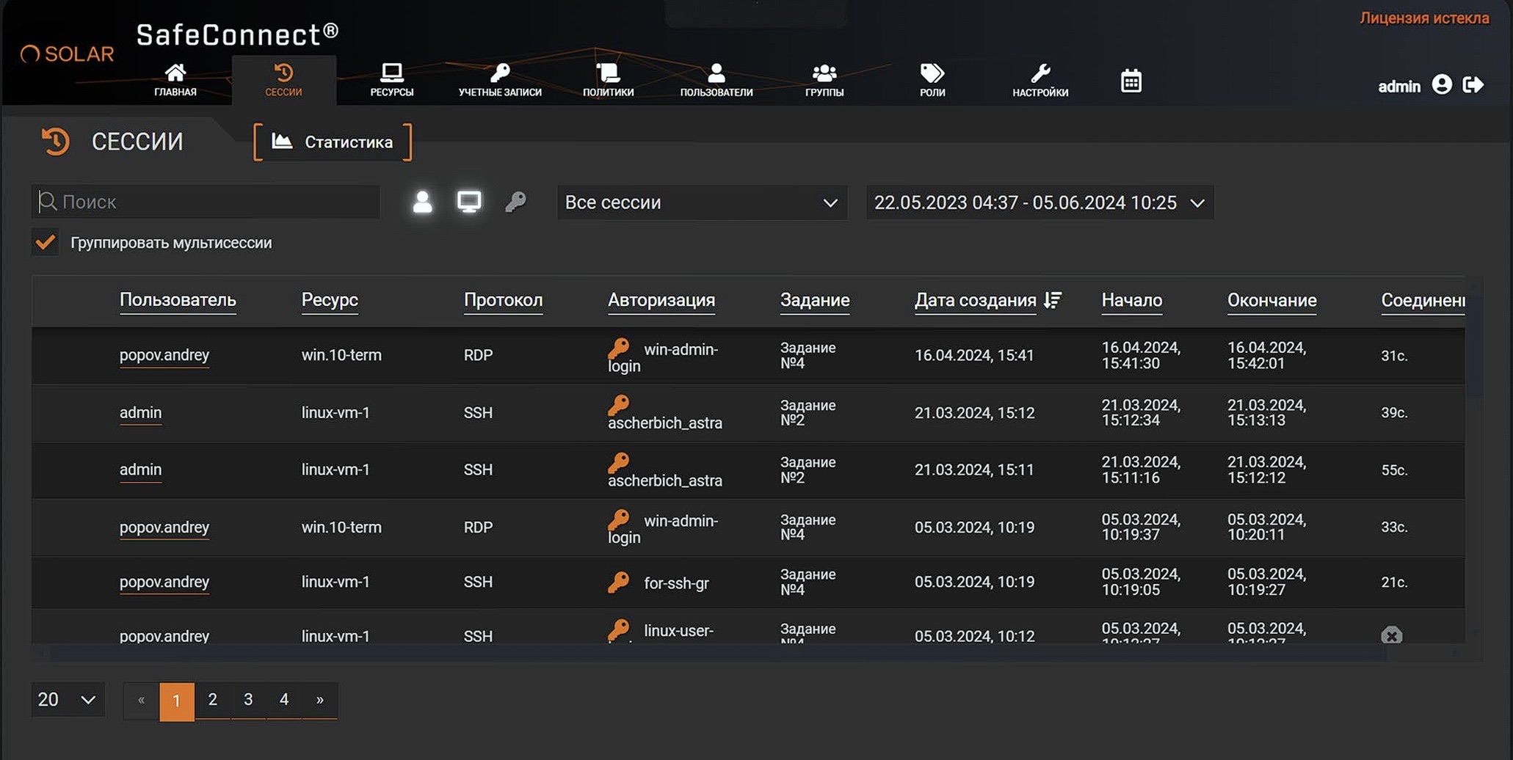1513x760 pixels.
Task: Click creation date 05.03.2024, 10:12
Action: click(974, 636)
